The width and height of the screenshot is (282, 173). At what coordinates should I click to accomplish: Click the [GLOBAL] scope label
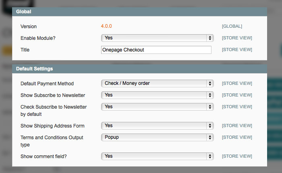(232, 26)
